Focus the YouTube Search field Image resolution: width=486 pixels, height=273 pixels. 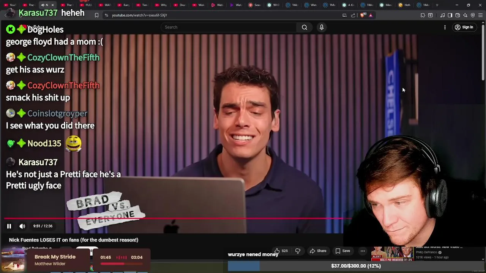click(228, 27)
